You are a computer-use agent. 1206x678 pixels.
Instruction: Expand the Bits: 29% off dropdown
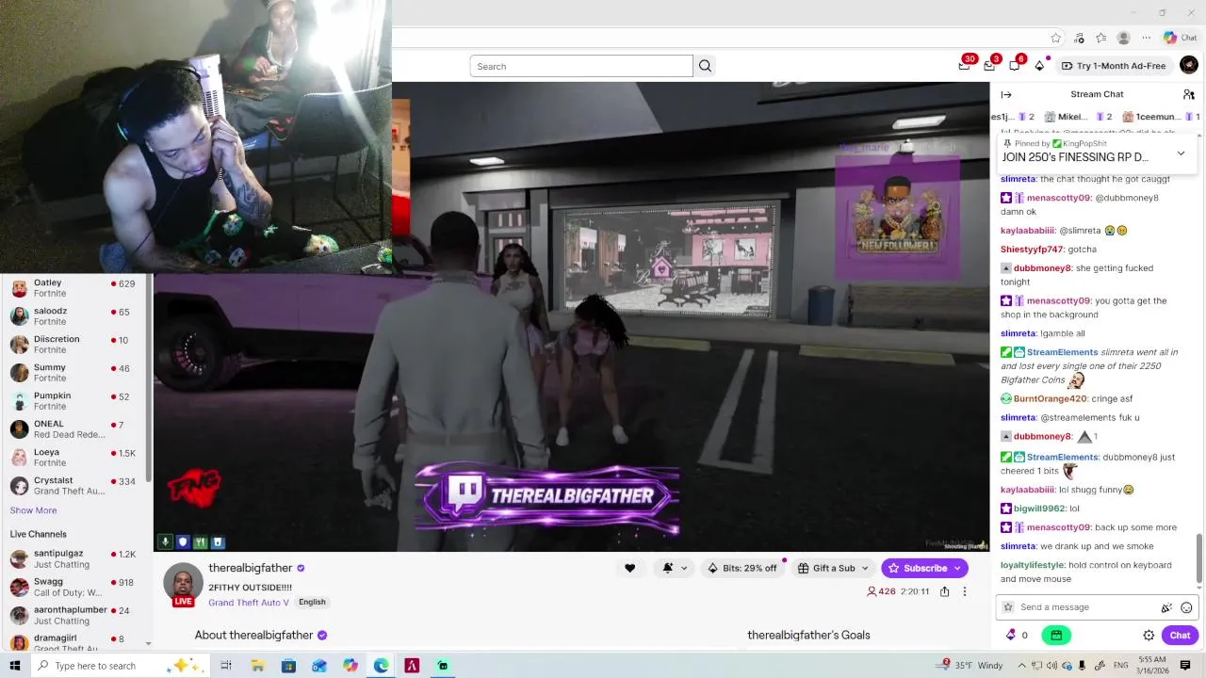point(742,568)
